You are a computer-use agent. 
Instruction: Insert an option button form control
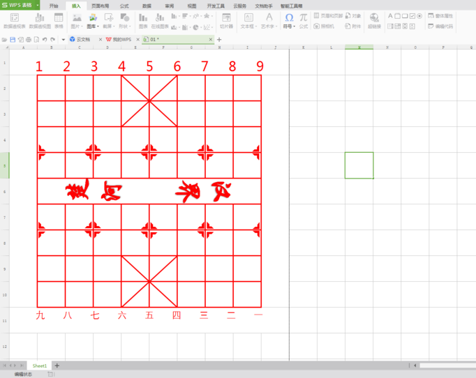click(419, 16)
